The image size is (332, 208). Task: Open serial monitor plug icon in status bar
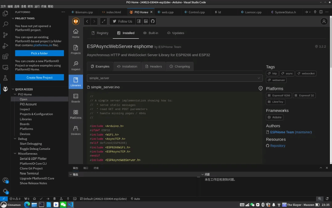click(68, 199)
